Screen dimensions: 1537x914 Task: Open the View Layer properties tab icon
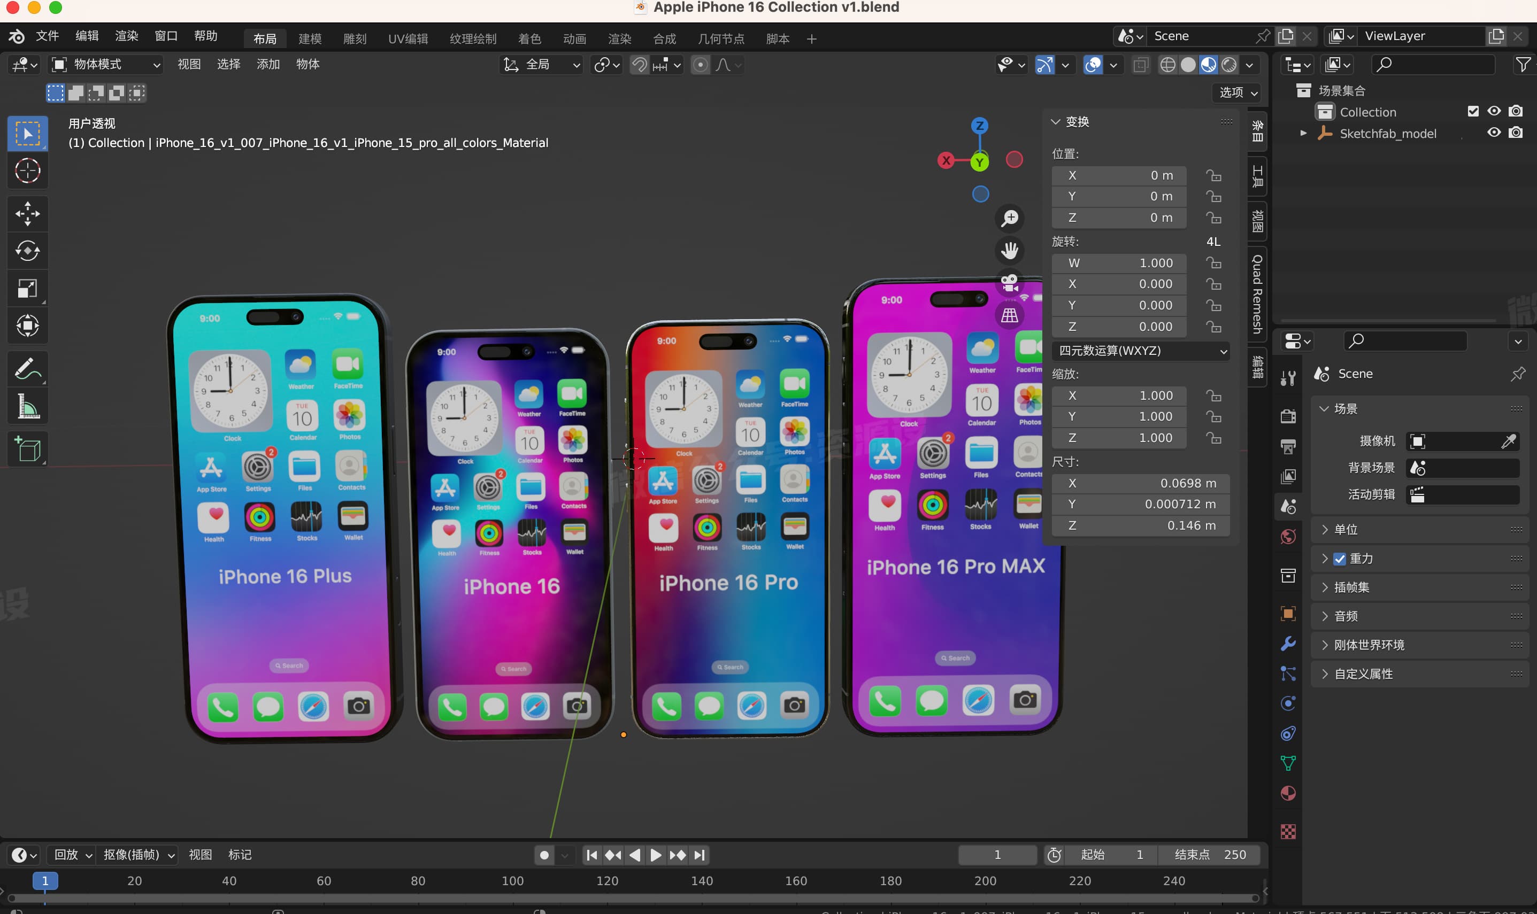pyautogui.click(x=1288, y=476)
